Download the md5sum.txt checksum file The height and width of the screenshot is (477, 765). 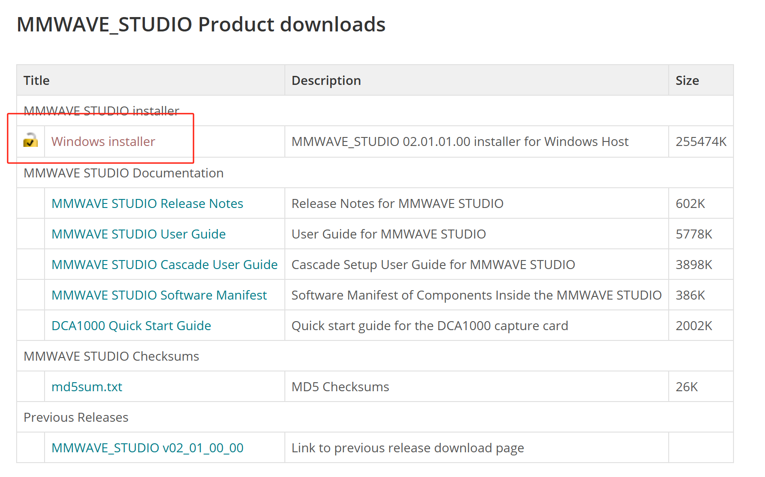(x=86, y=387)
